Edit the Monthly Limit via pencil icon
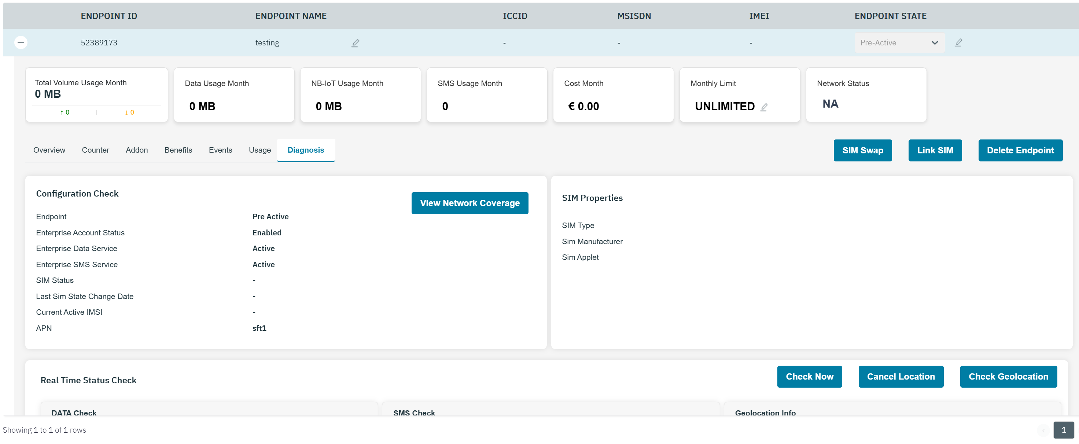The width and height of the screenshot is (1079, 444). point(764,107)
